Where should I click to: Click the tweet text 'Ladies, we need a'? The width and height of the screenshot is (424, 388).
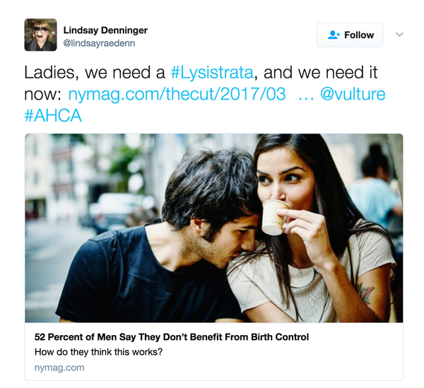(95, 73)
